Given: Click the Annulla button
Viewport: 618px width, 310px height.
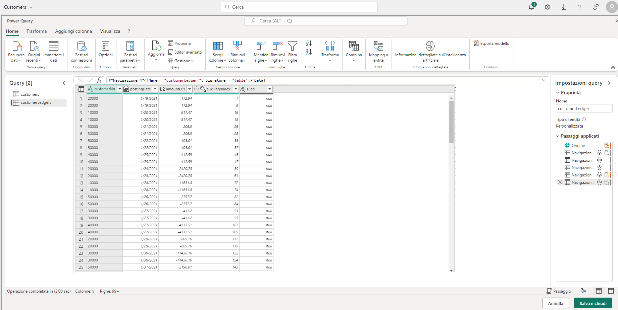Looking at the screenshot, I should point(556,303).
